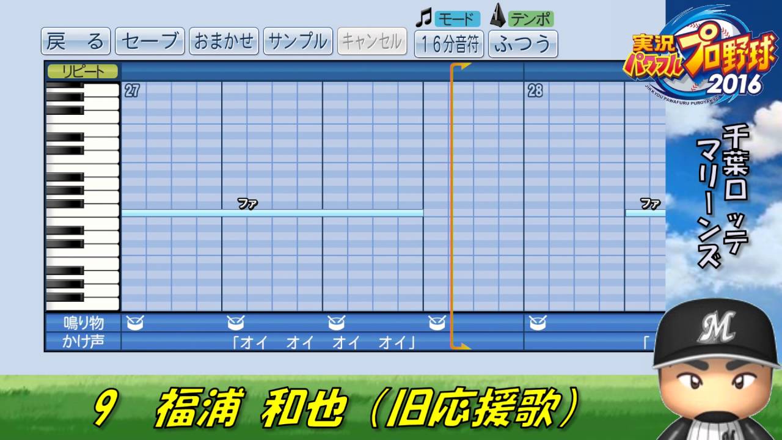Change tempo via ふつう button
This screenshot has height=440, width=782.
pyautogui.click(x=523, y=44)
